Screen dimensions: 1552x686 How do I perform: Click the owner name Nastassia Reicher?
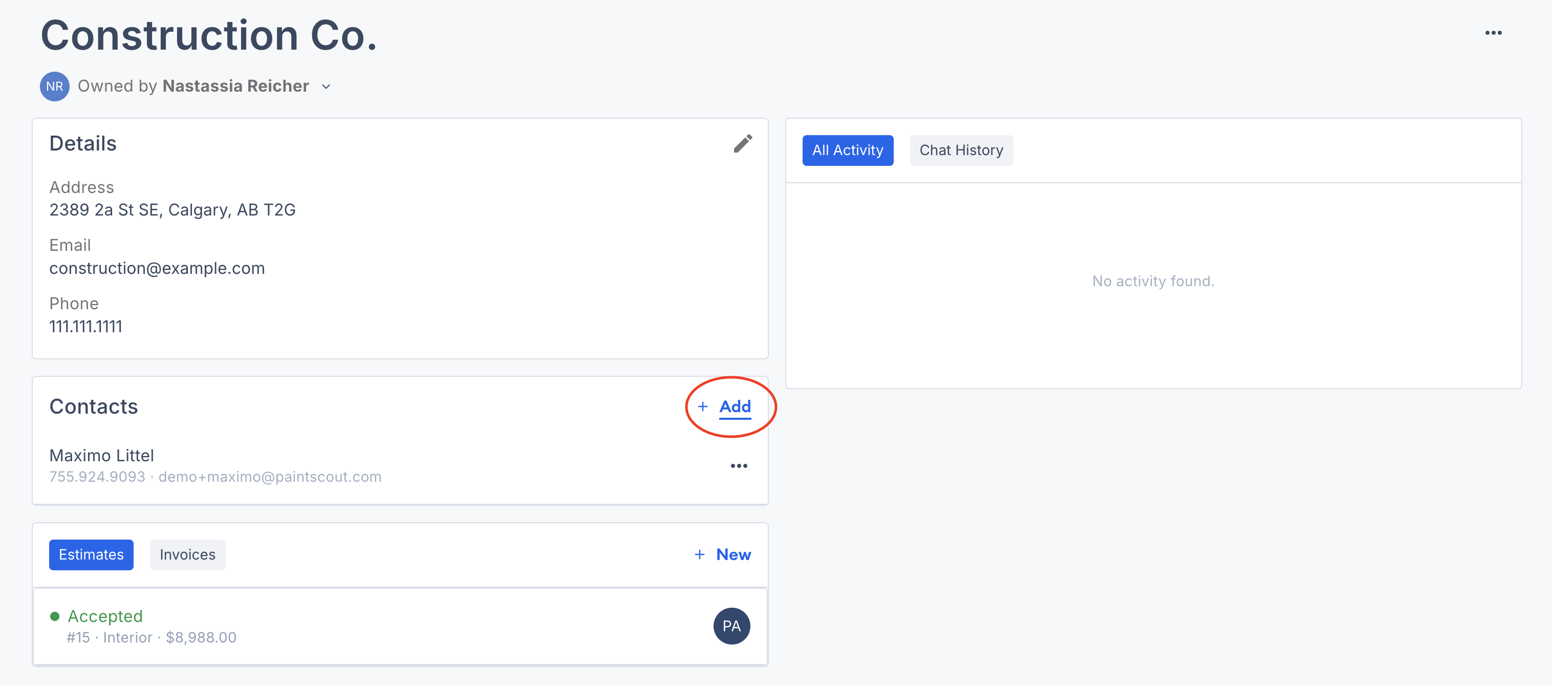pyautogui.click(x=235, y=86)
